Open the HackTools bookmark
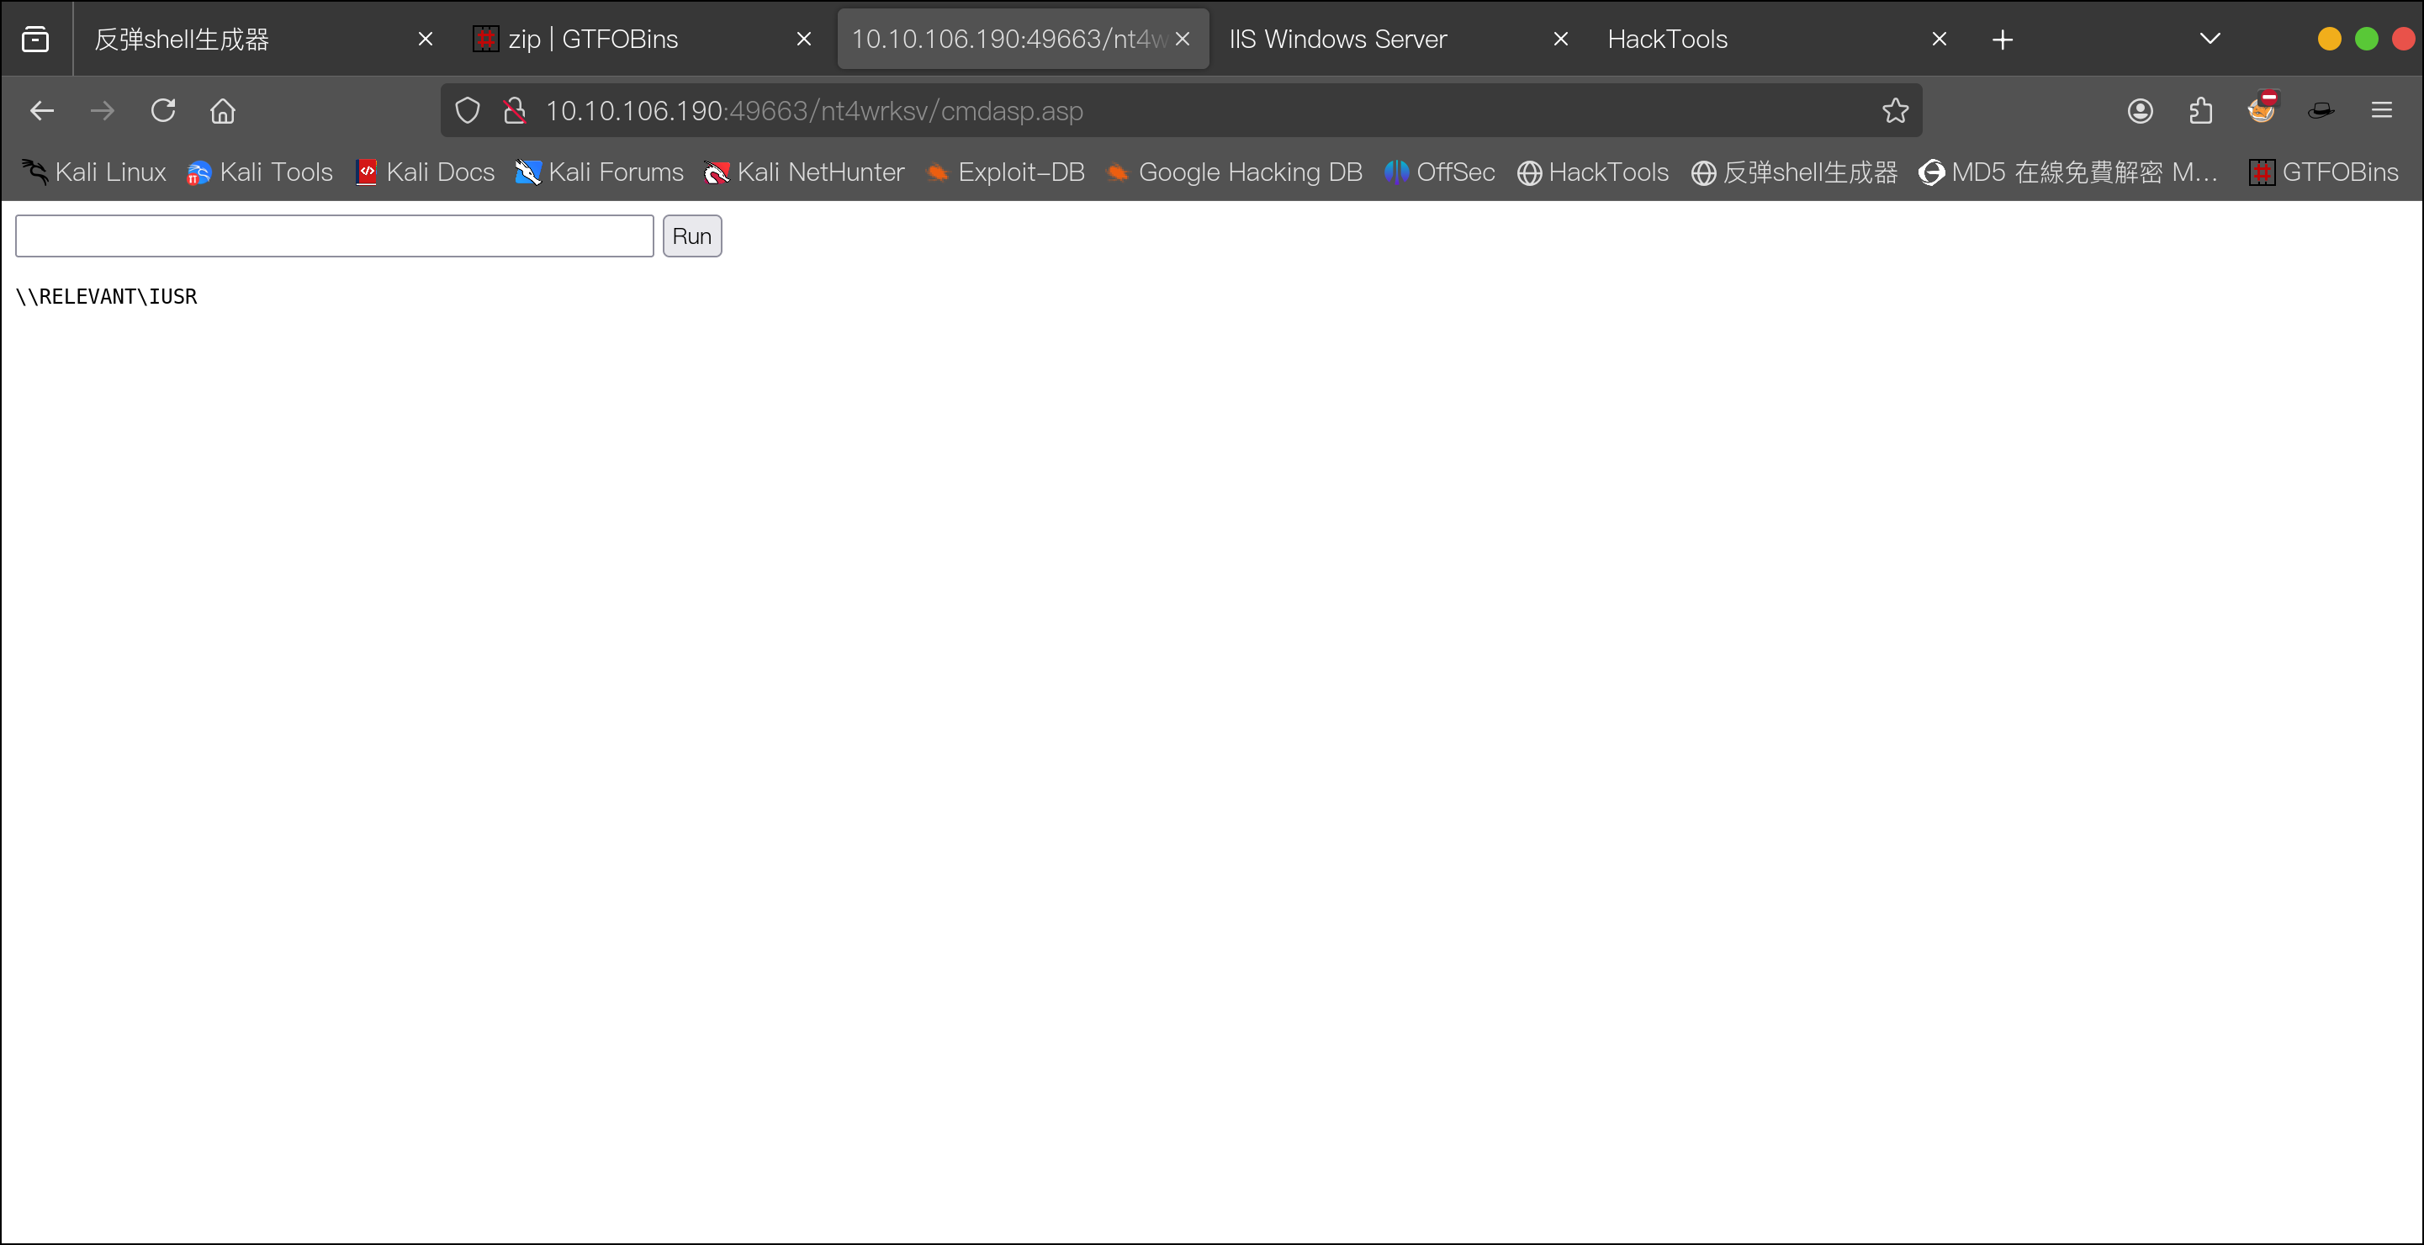Viewport: 2424px width, 1245px height. (1593, 172)
